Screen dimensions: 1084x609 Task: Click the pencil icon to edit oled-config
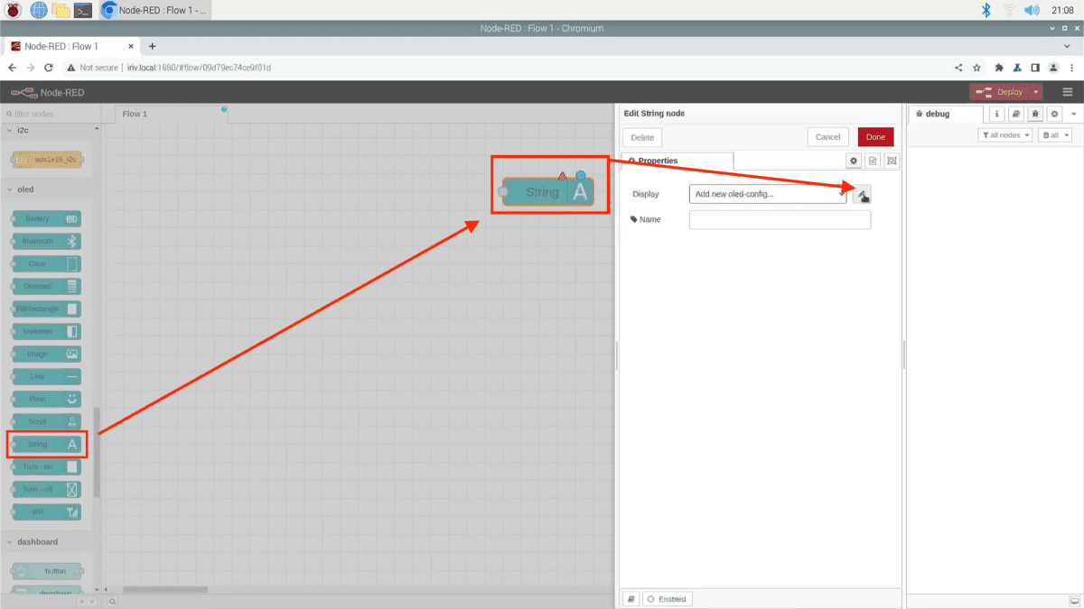(x=862, y=194)
